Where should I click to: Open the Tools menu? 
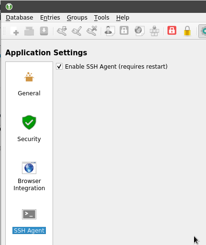(x=102, y=18)
